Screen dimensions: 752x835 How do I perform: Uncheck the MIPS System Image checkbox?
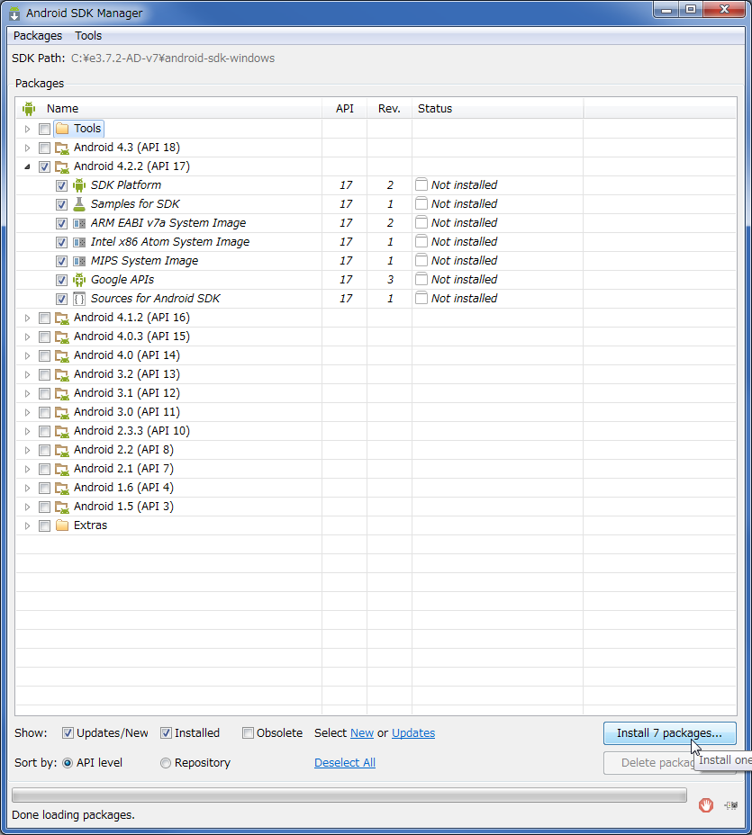(x=61, y=261)
